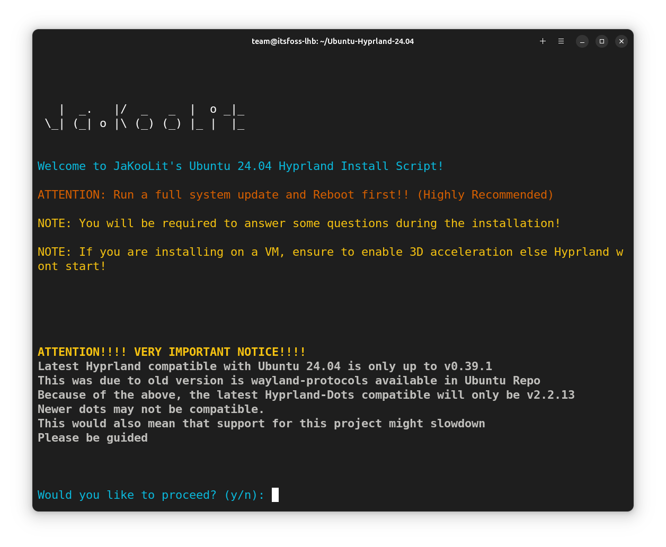Click the JaKooLit welcome message line
The height and width of the screenshot is (547, 666).
pos(240,166)
